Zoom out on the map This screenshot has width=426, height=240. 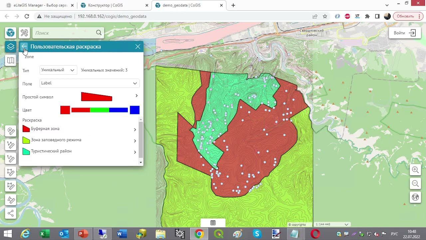[x=415, y=183]
